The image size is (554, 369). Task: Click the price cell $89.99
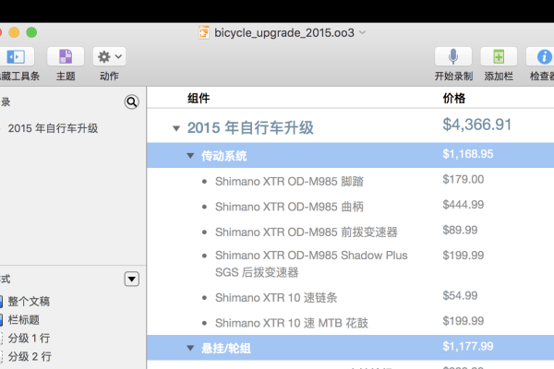460,231
